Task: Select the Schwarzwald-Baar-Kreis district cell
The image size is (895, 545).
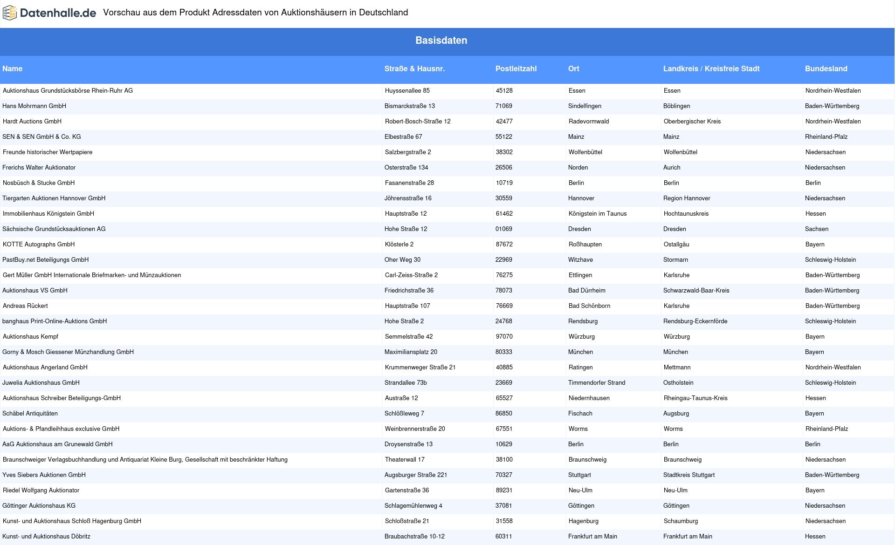Action: coord(696,291)
